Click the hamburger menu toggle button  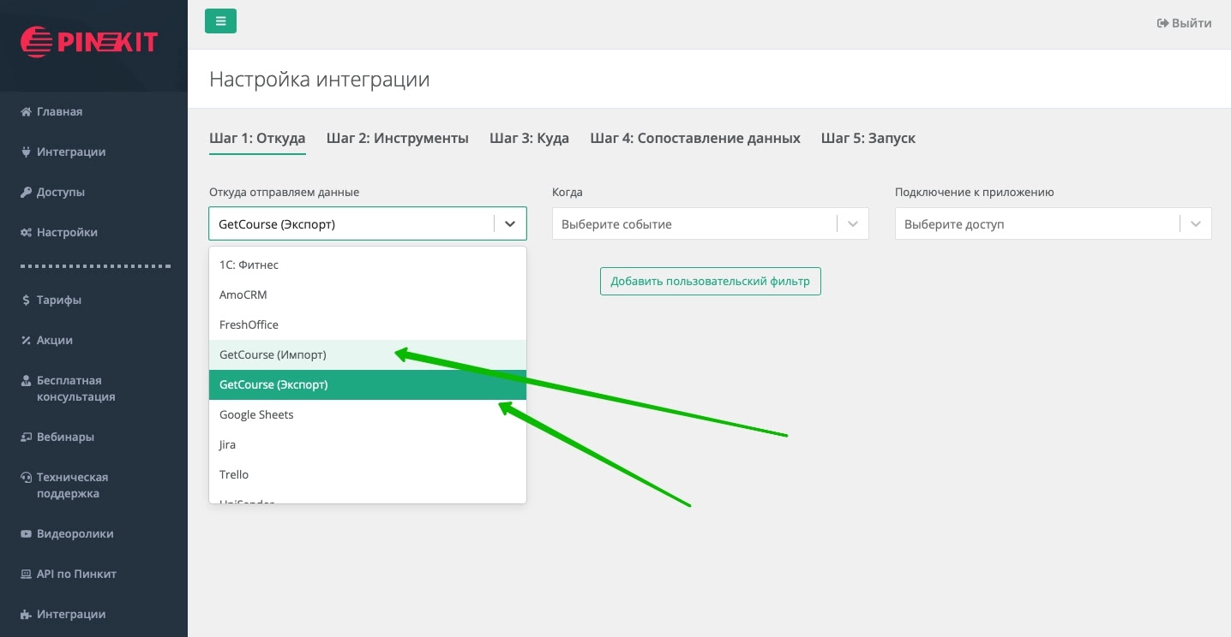[x=220, y=21]
